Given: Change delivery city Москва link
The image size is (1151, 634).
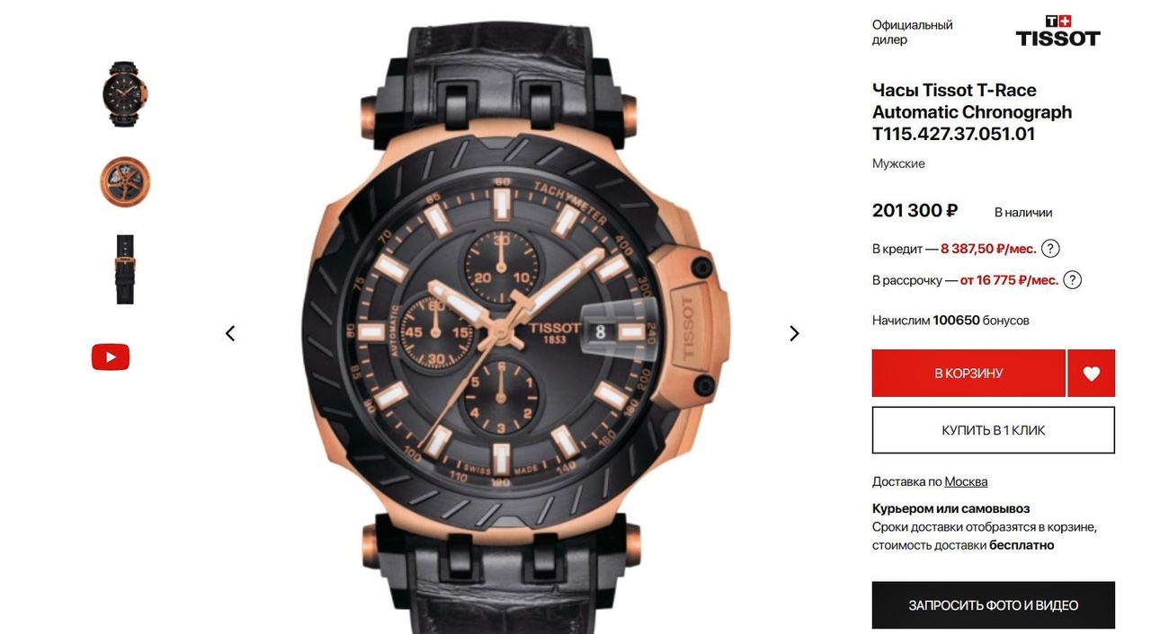Looking at the screenshot, I should point(966,481).
